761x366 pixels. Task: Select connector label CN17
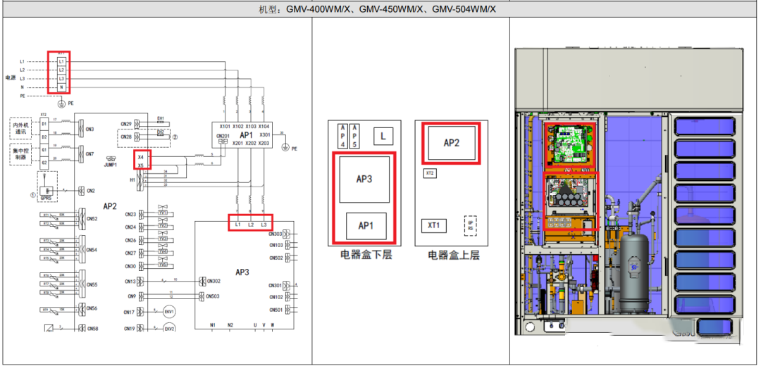(x=130, y=313)
